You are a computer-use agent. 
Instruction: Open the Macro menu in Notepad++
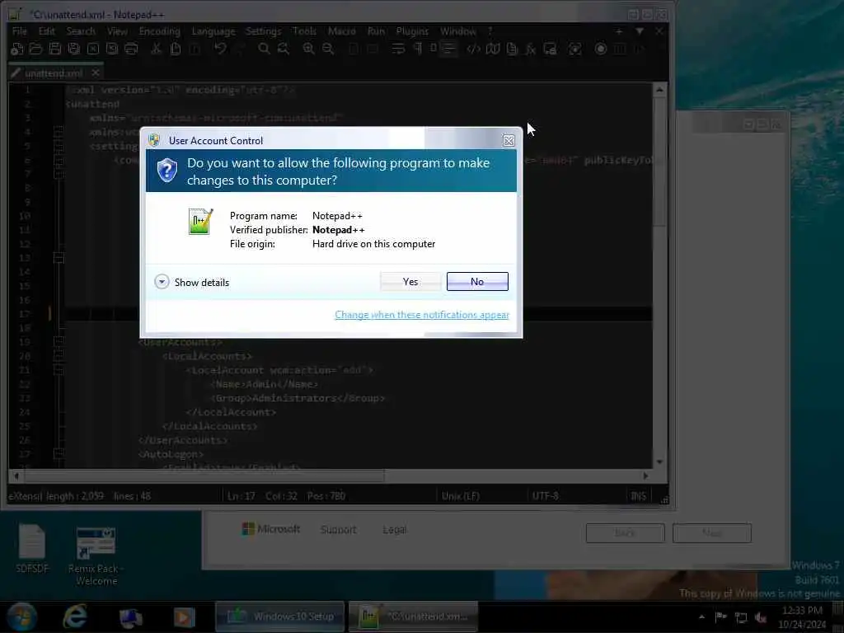[x=341, y=31]
